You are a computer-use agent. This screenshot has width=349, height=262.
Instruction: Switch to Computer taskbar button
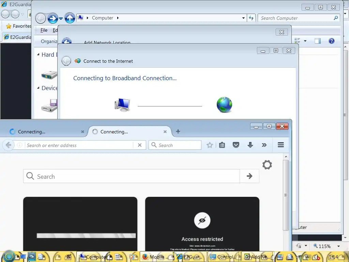[93, 257]
